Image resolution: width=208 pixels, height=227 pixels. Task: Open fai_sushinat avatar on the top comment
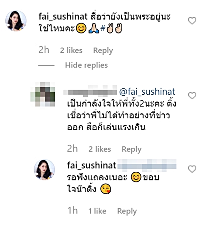16,21
